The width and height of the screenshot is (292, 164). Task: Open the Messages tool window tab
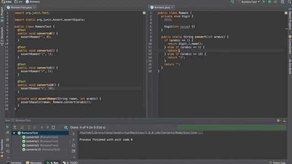[x=34, y=163]
